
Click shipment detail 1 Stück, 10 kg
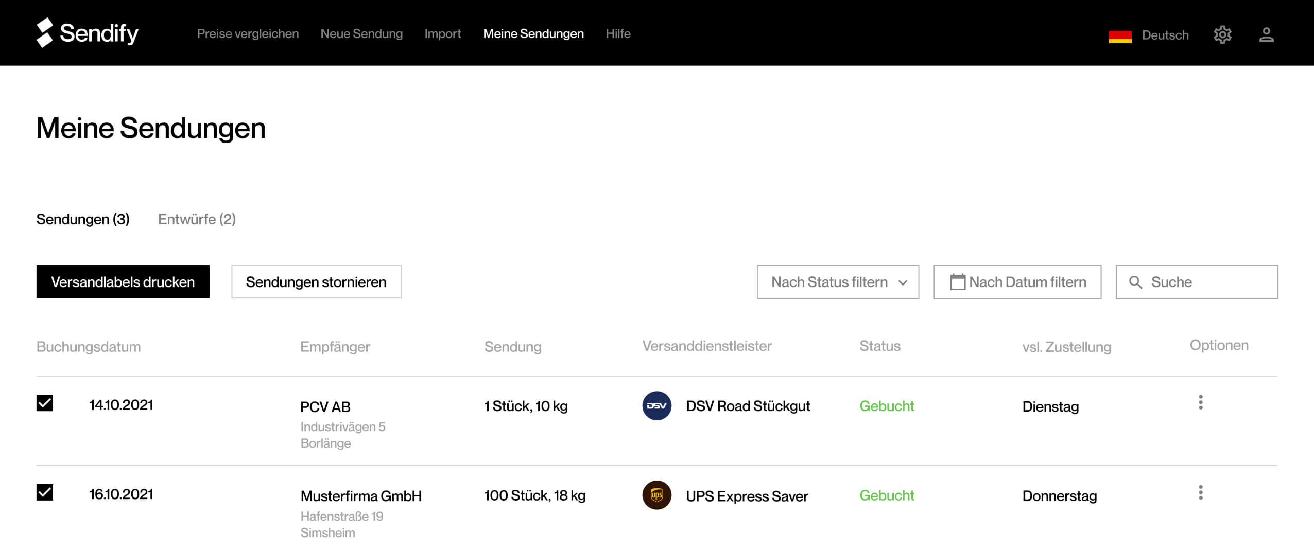click(x=526, y=406)
